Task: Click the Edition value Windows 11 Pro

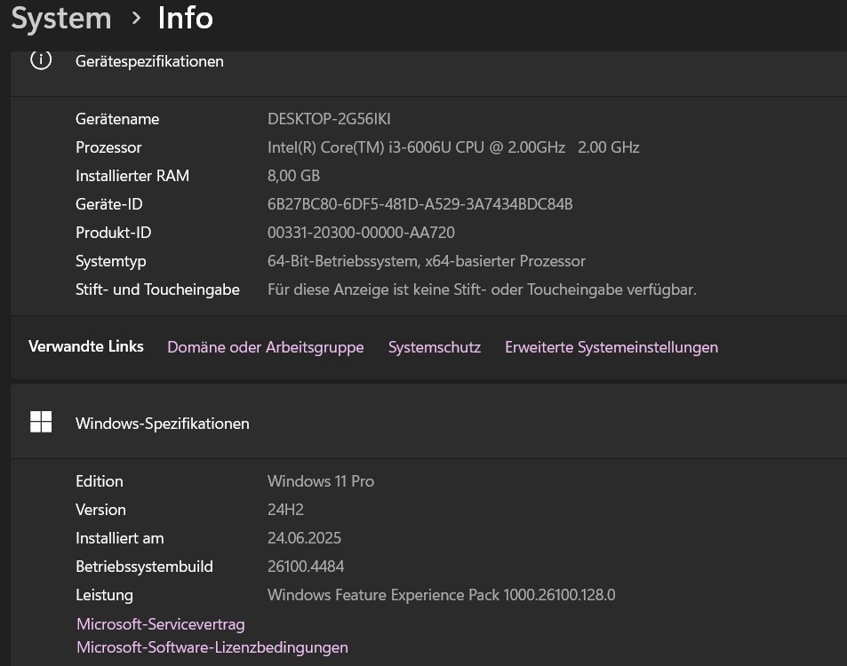Action: [x=321, y=481]
